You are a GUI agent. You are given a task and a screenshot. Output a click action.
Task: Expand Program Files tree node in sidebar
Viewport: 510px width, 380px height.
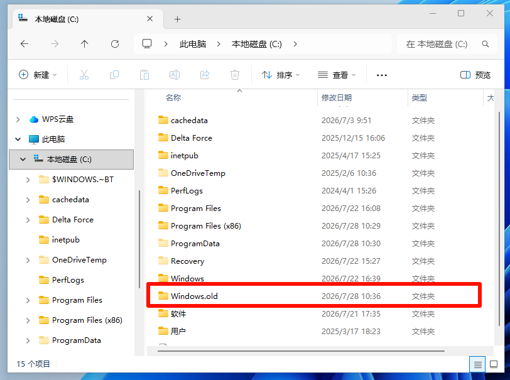(x=28, y=300)
